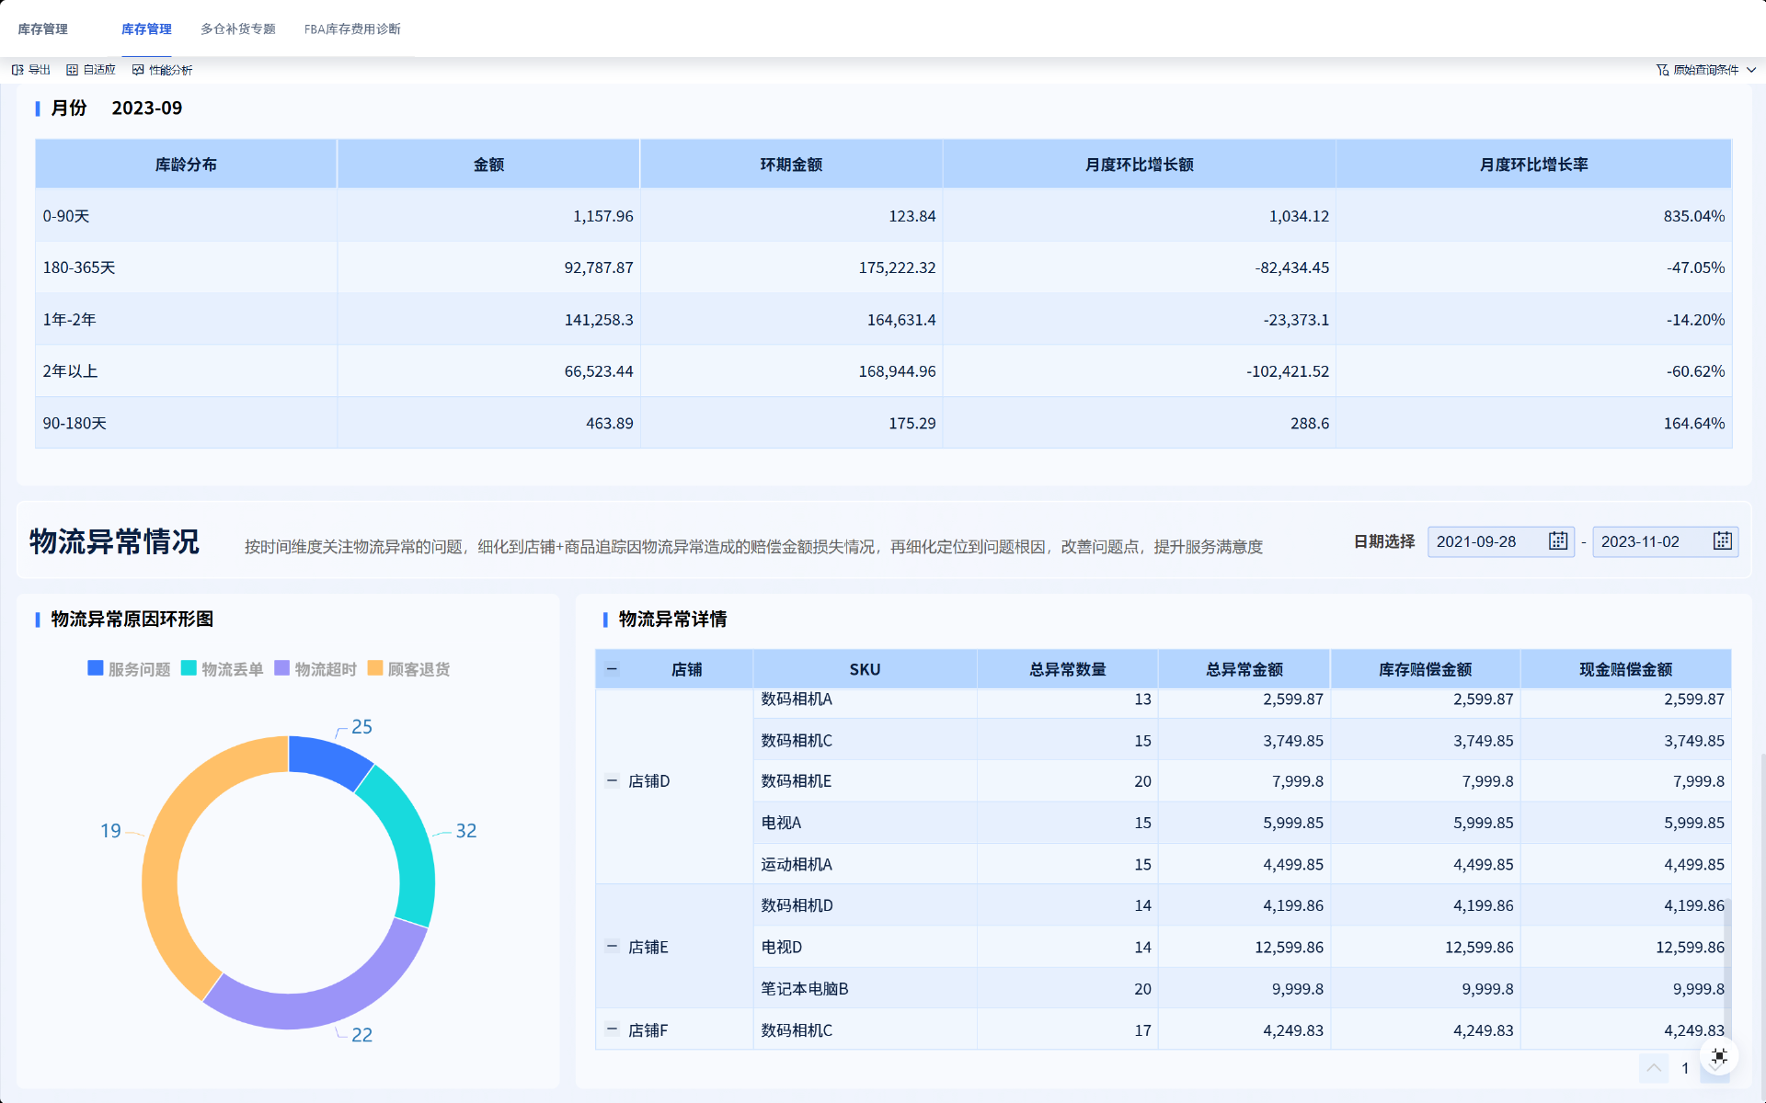Click the 月度环比增长率 column header
Image resolution: width=1766 pixels, height=1103 pixels.
(x=1533, y=165)
